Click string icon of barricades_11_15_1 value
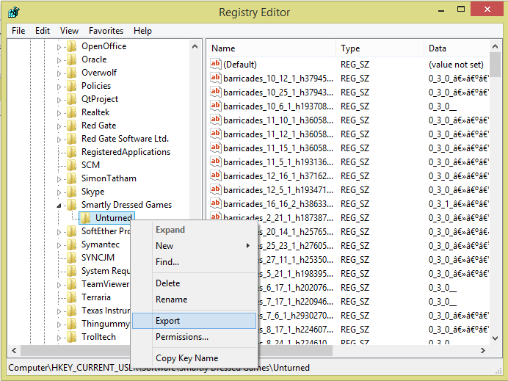 click(x=215, y=148)
